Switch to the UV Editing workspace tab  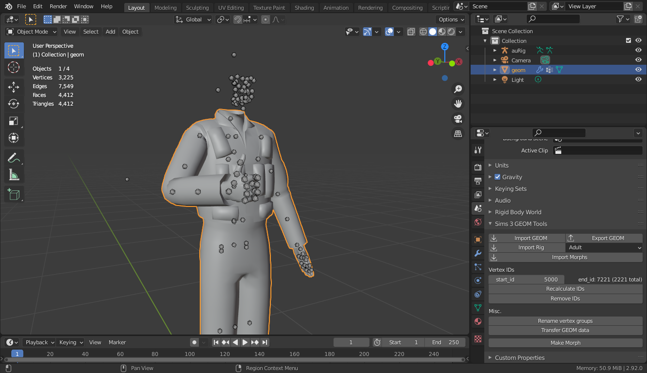[231, 8]
